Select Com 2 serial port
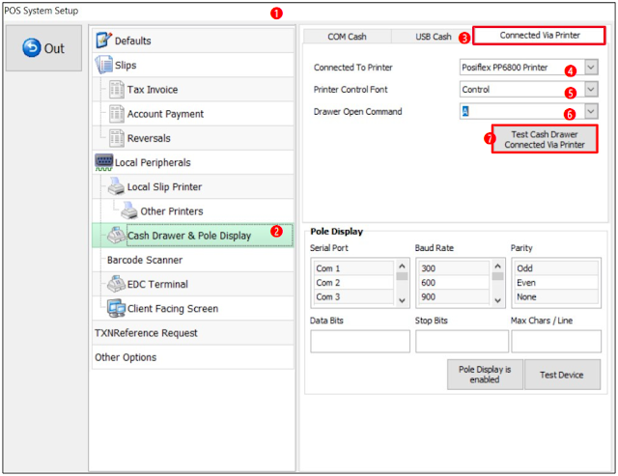The image size is (618, 476). tap(353, 283)
